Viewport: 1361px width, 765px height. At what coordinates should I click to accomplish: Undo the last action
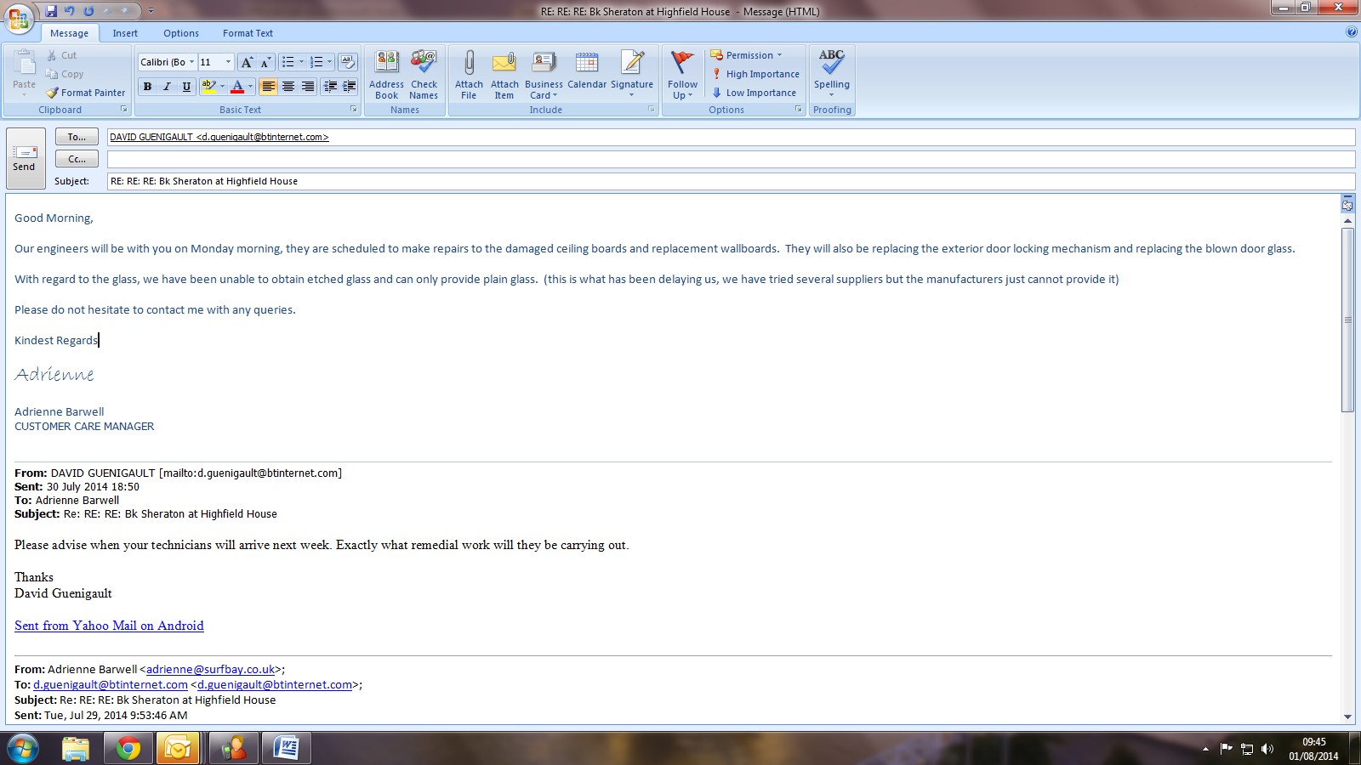point(70,11)
